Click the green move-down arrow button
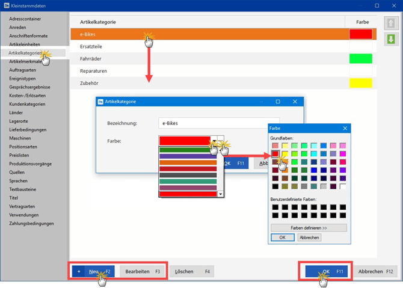This screenshot has height=288, width=403. pyautogui.click(x=391, y=40)
